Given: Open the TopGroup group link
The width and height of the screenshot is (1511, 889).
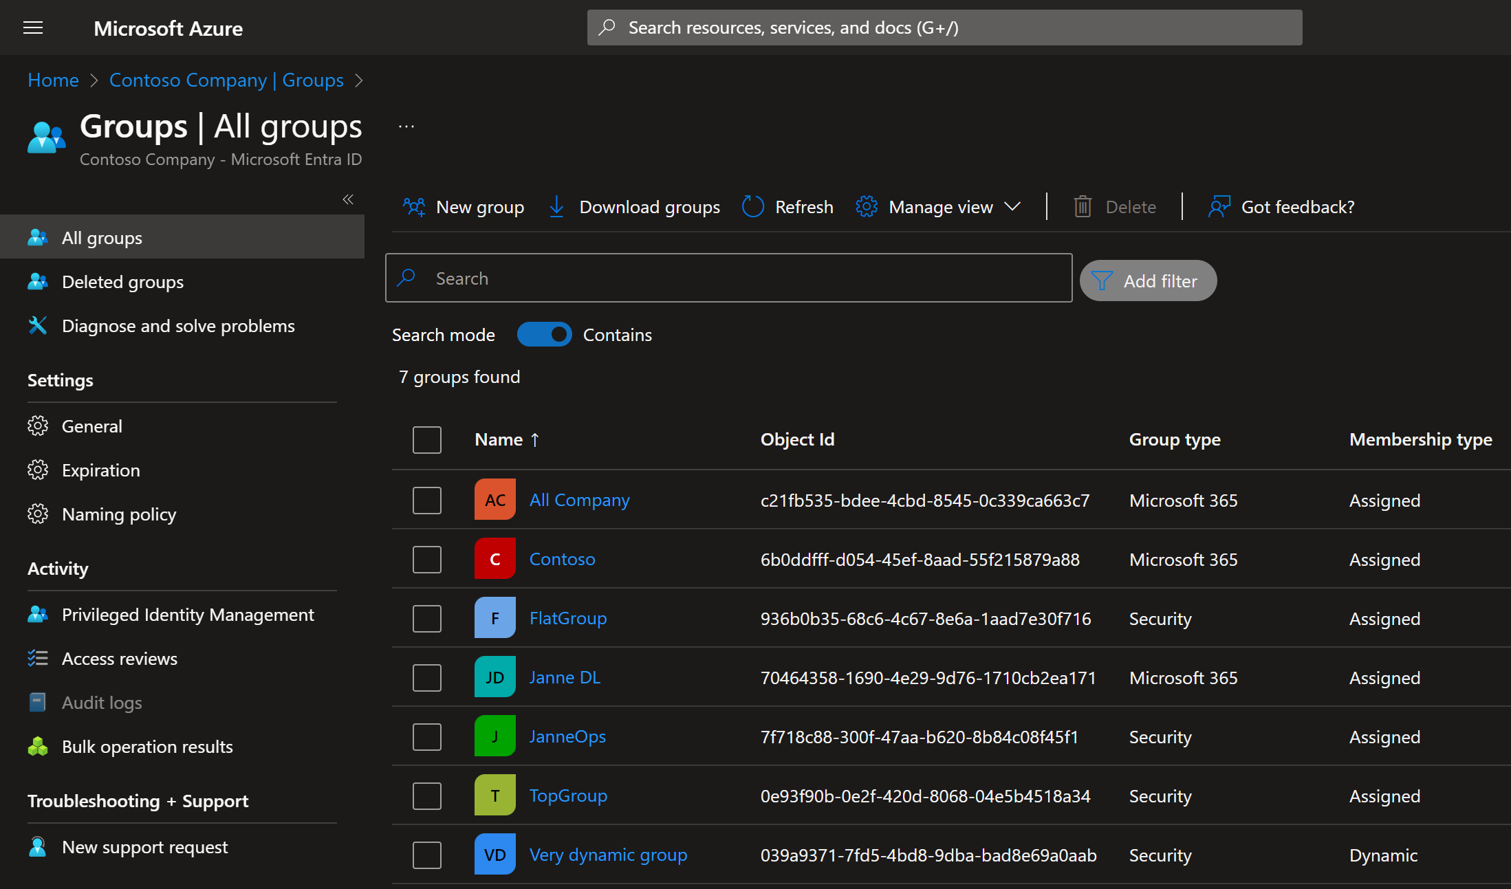Looking at the screenshot, I should (x=568, y=795).
